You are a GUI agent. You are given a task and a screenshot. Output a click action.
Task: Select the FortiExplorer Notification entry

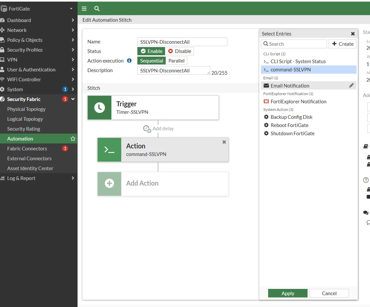coord(309,102)
